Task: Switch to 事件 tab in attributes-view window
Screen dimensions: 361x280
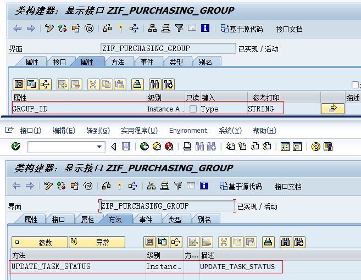Action: click(x=147, y=62)
